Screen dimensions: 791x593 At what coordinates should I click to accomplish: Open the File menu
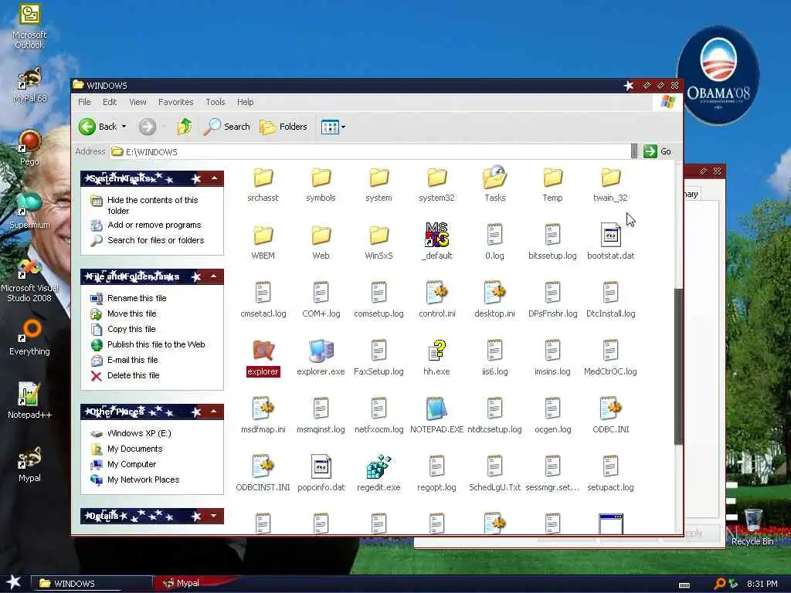(84, 102)
